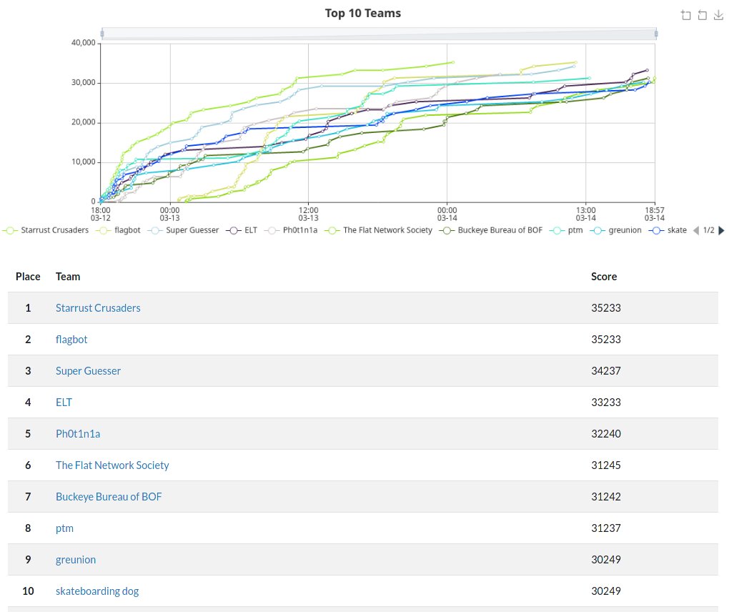Click the chart zoom tool icon
Viewport: 729px width, 612px height.
[686, 15]
